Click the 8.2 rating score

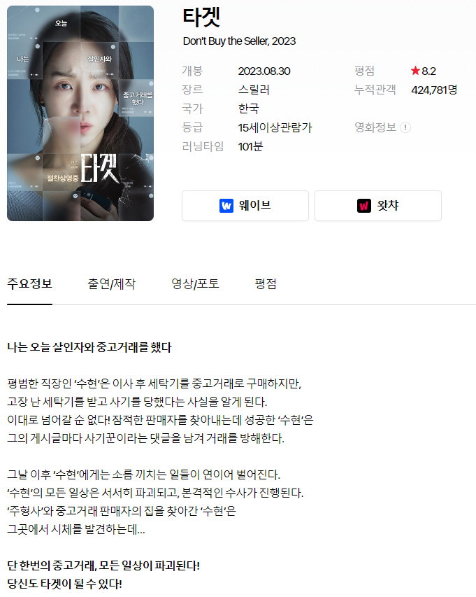click(429, 71)
